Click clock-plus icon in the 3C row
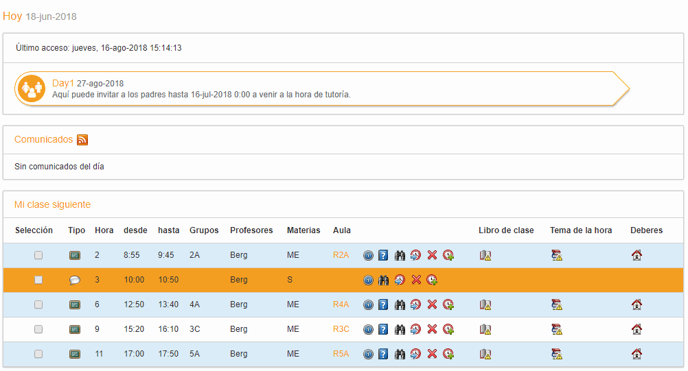The image size is (688, 371). tap(448, 329)
